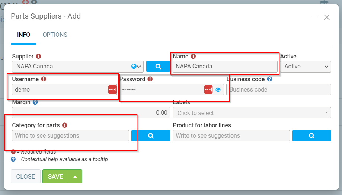Open the Supplier dropdown chevron

[140, 67]
